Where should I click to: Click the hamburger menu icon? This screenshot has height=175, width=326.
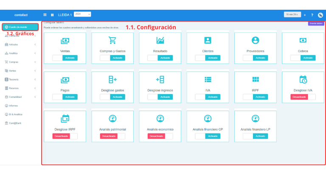click(45, 15)
